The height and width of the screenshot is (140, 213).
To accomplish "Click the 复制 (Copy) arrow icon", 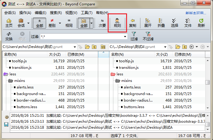I will click(x=133, y=23).
